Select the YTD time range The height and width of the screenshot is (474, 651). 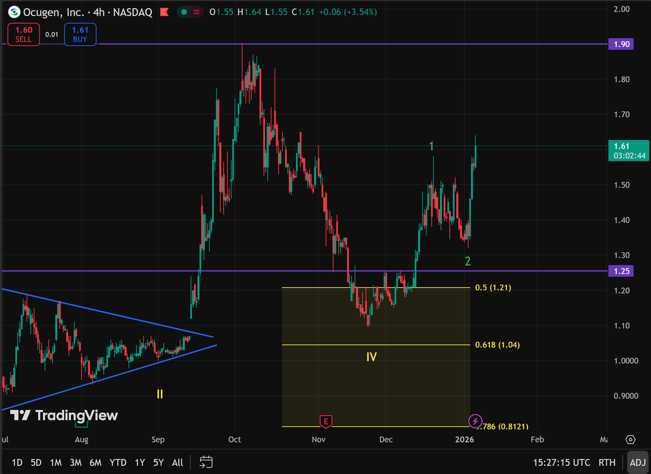pos(118,463)
